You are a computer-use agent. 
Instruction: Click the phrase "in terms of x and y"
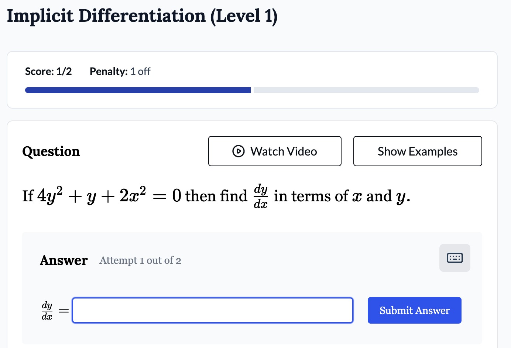pos(342,196)
